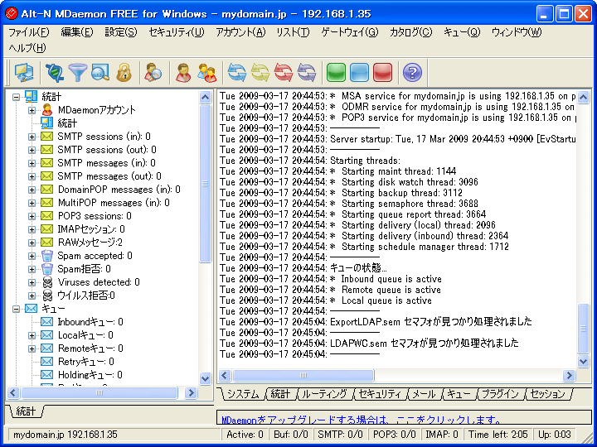The width and height of the screenshot is (597, 447).
Task: Expand DomainPOP messages (in) node
Action: tap(32, 190)
